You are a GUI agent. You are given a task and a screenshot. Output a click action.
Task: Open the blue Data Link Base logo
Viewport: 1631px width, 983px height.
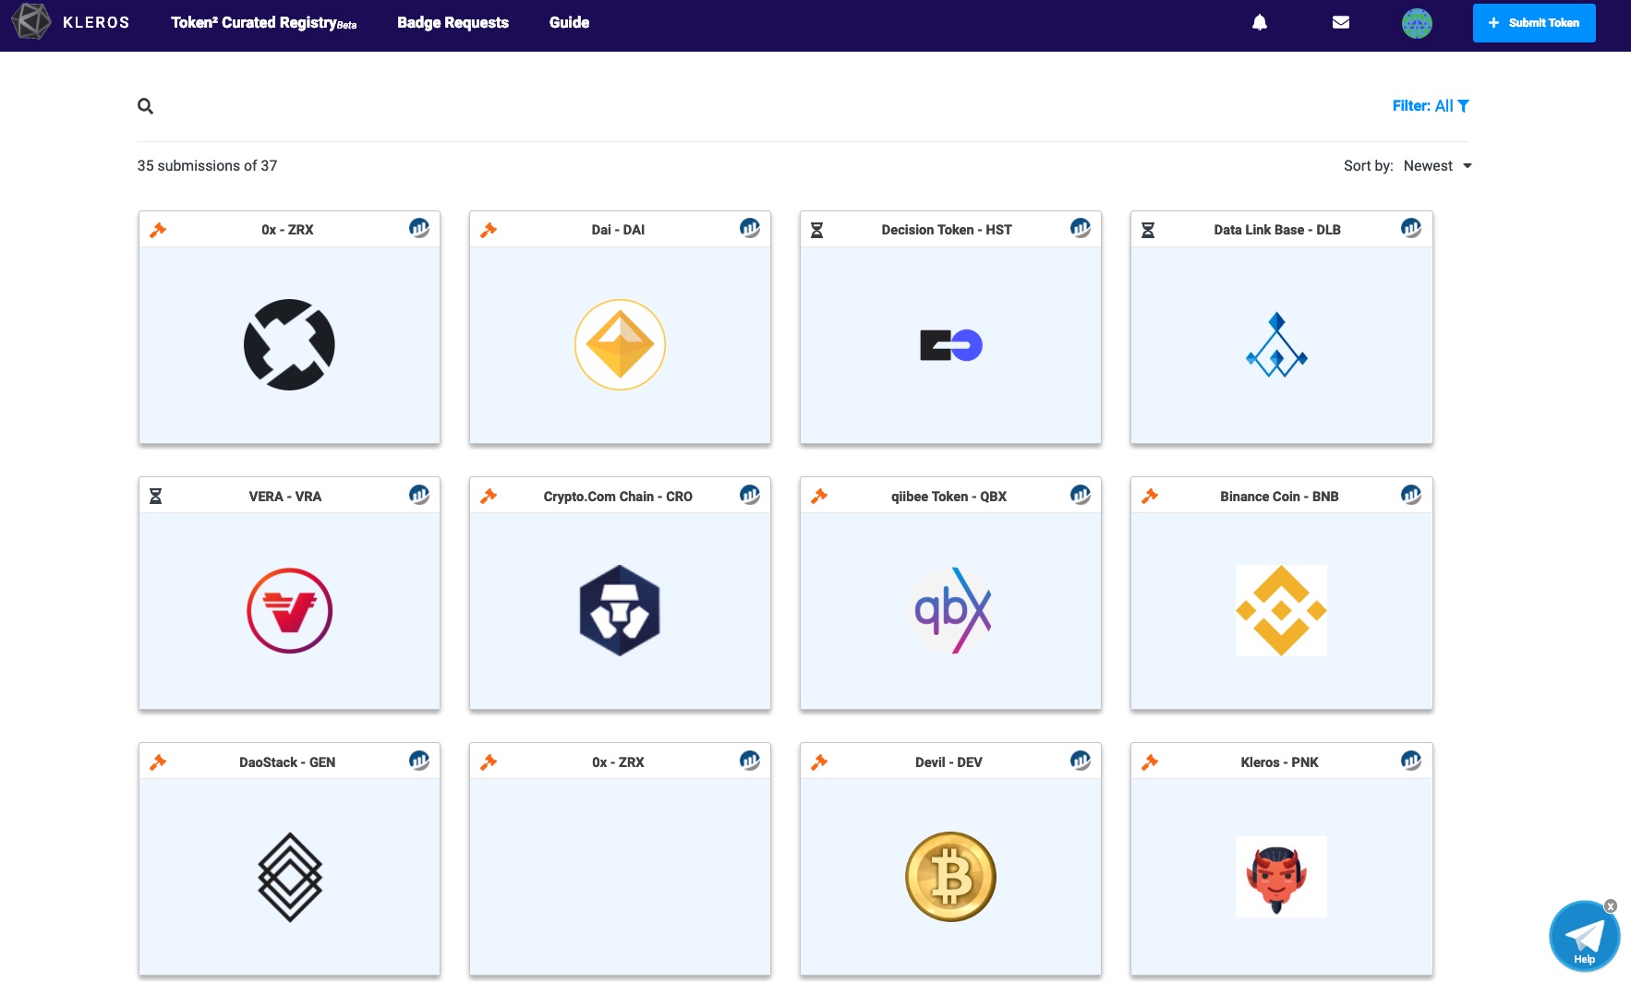coord(1276,344)
